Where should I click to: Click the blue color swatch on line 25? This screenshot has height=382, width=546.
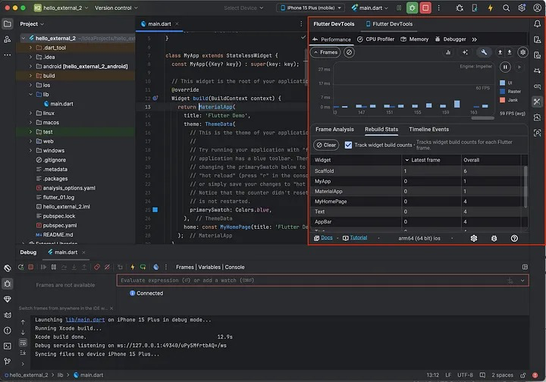(155, 210)
